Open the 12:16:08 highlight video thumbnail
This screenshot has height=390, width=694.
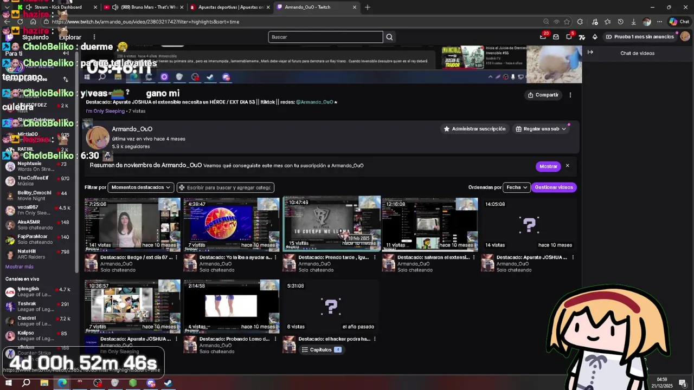click(430, 224)
